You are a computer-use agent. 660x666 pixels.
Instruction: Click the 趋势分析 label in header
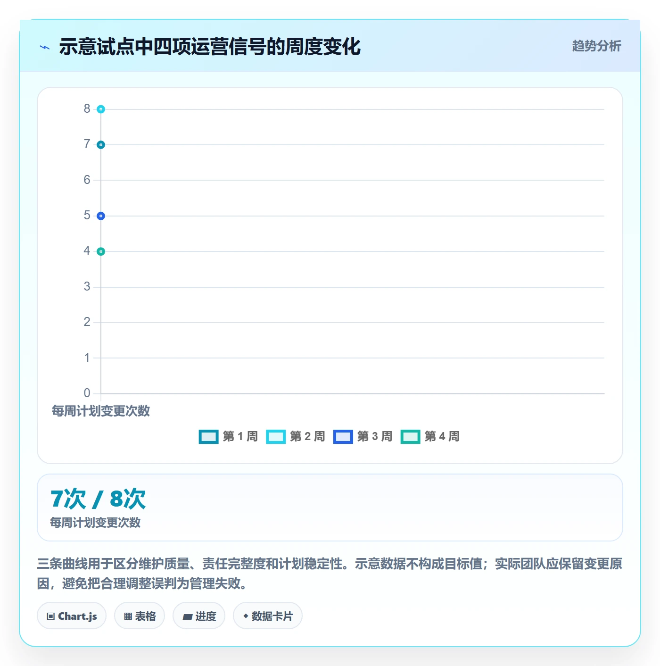596,46
